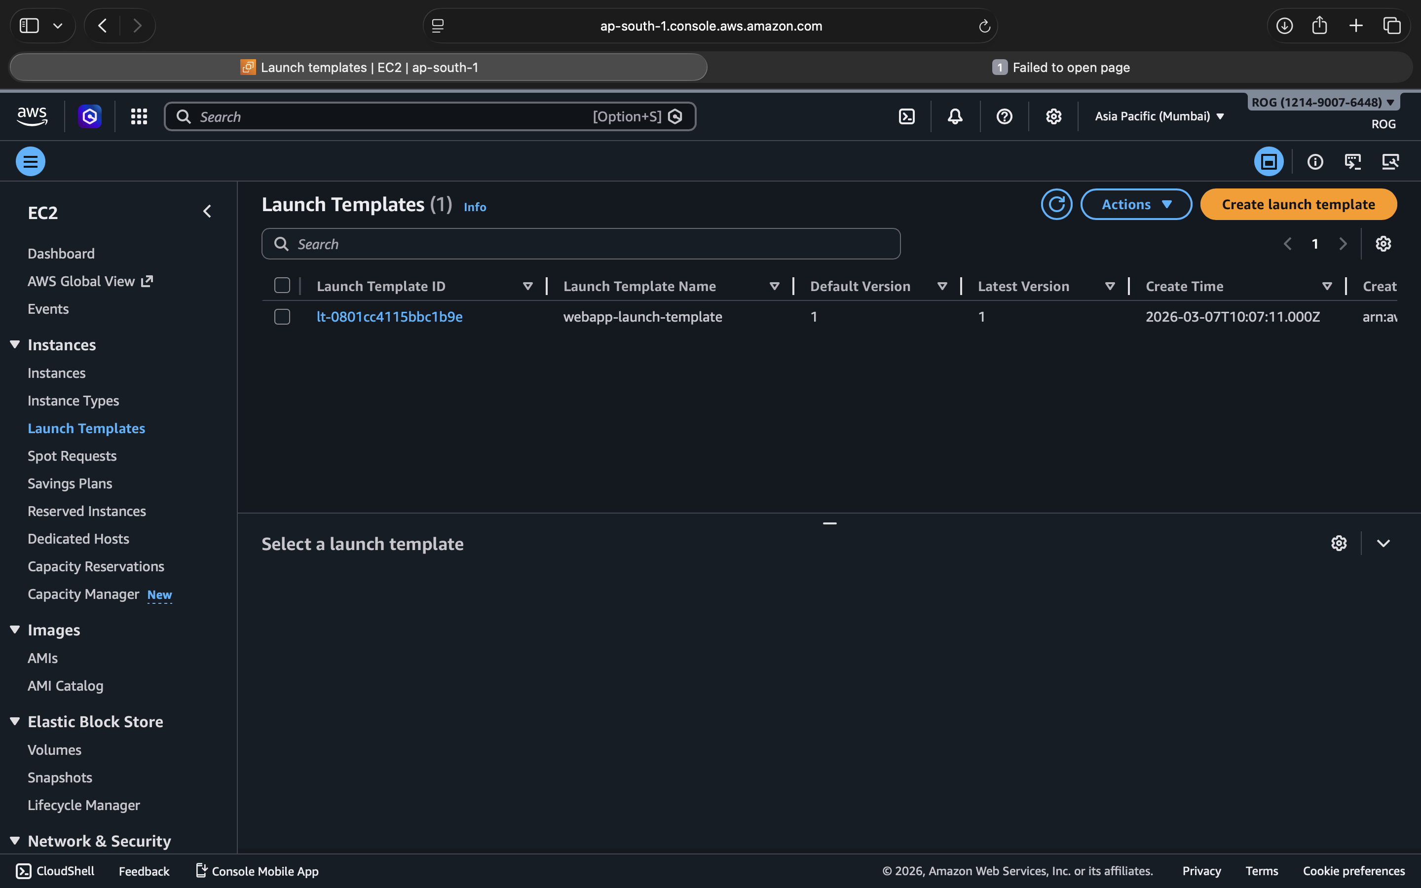Image resolution: width=1421 pixels, height=888 pixels.
Task: Open the info panel icon
Action: pyautogui.click(x=1315, y=161)
